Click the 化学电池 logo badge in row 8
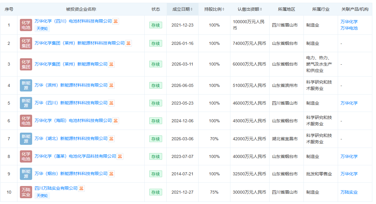 26,156
